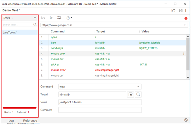
Task: Select failed mouse over row 7
Action: [x=113, y=70]
